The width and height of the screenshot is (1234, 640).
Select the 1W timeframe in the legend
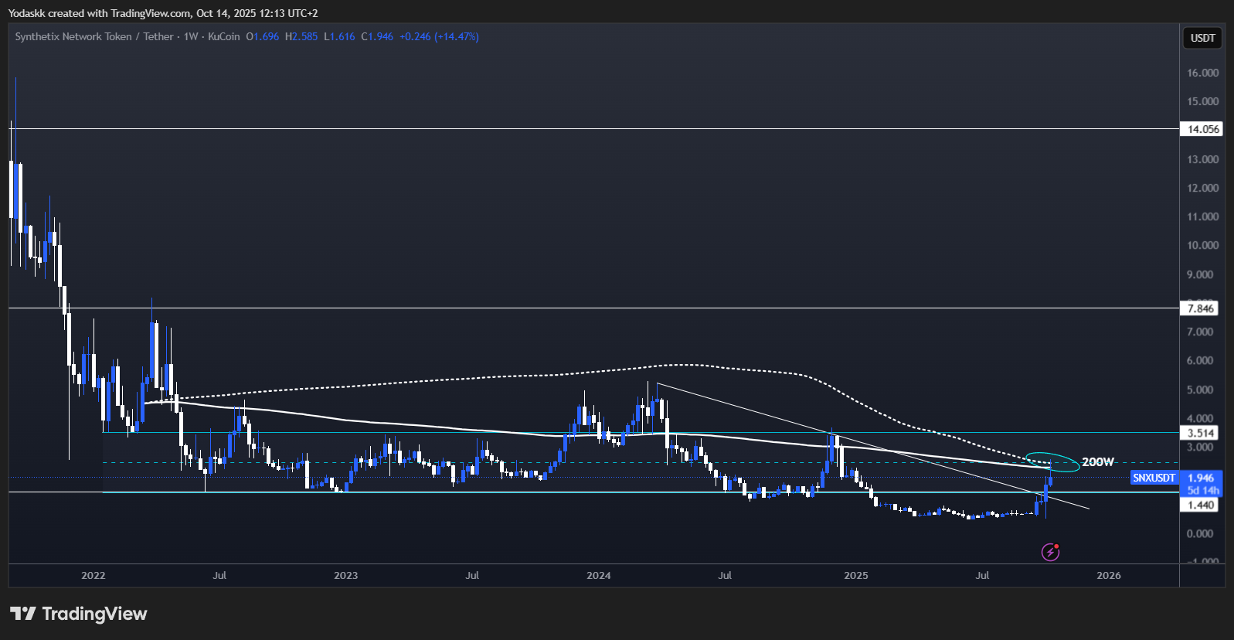coord(191,36)
